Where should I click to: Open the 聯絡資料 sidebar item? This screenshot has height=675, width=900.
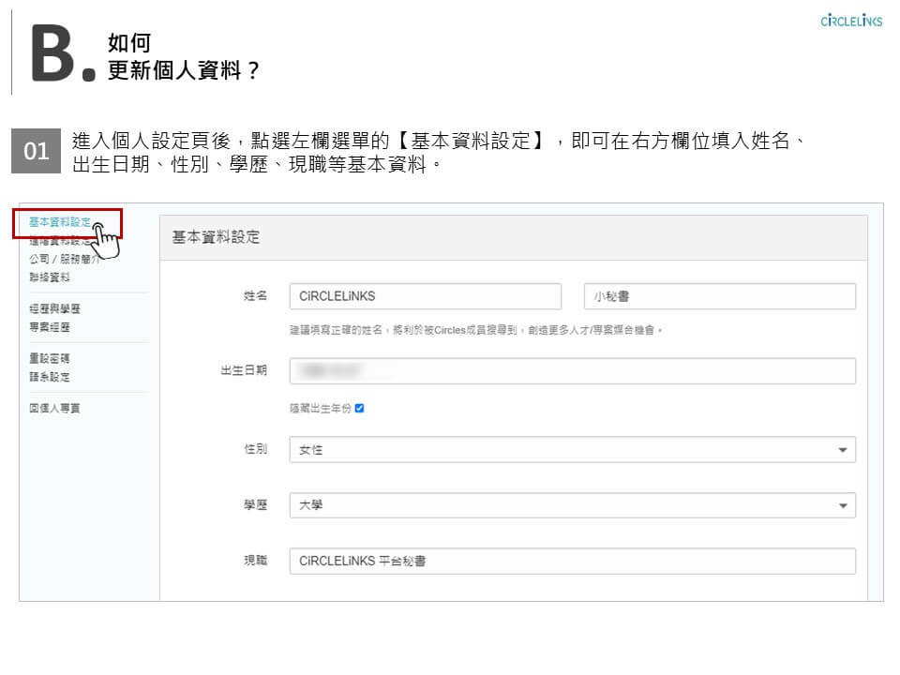tap(49, 277)
